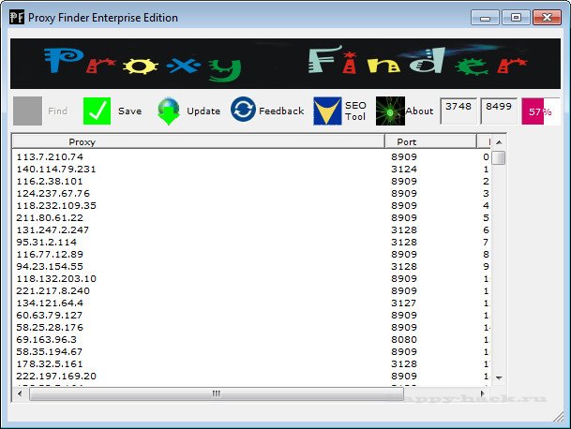Click the vertical scrollbar up arrow
The height and width of the screenshot is (429, 571).
[499, 142]
